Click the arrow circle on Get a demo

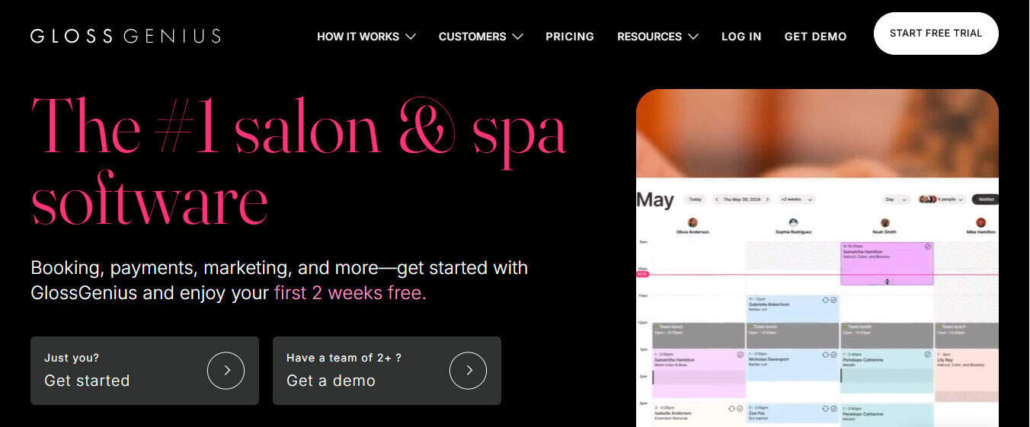click(468, 371)
